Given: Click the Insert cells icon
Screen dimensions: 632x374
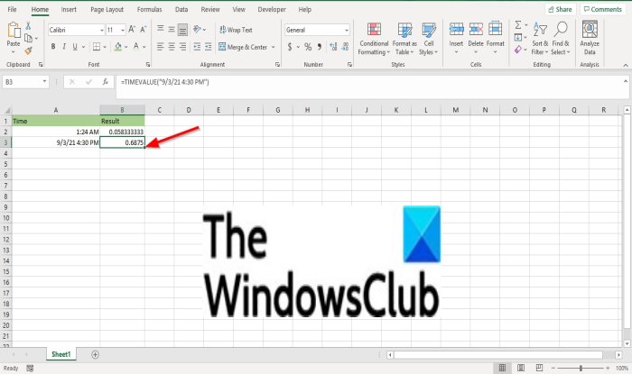Looking at the screenshot, I should pyautogui.click(x=456, y=30).
